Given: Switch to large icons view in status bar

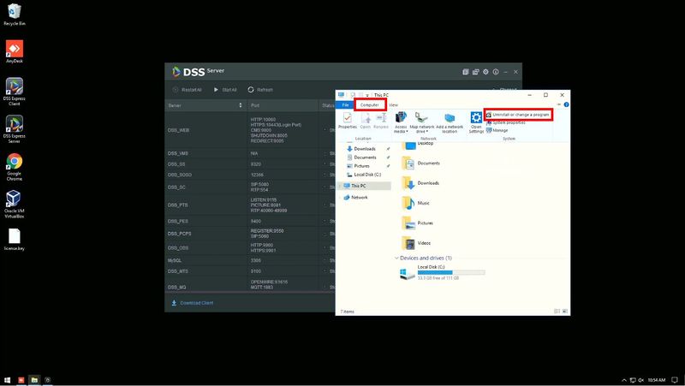Looking at the screenshot, I should [565, 312].
